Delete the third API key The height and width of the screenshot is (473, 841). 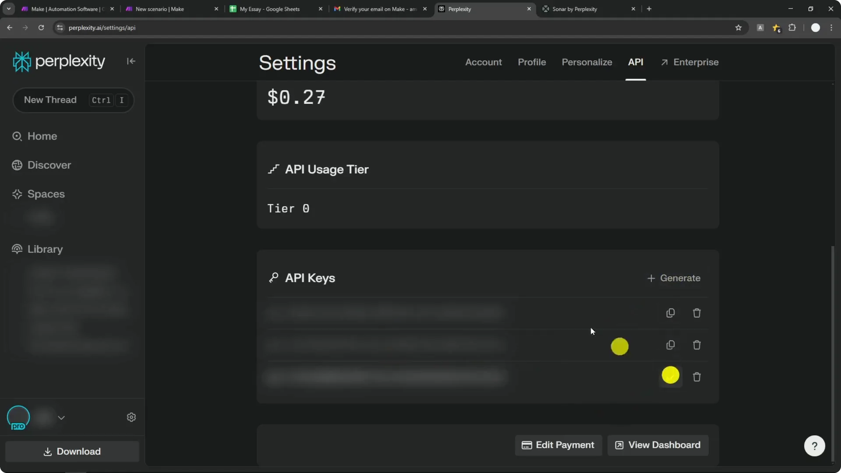(696, 377)
